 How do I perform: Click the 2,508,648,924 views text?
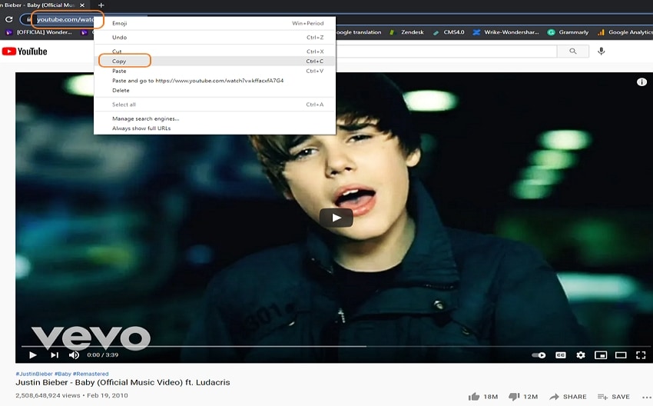pos(48,395)
